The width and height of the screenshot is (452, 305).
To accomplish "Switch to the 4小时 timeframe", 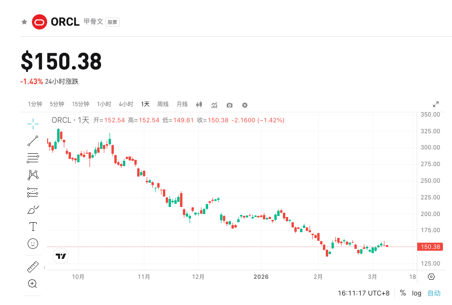I will tap(126, 104).
